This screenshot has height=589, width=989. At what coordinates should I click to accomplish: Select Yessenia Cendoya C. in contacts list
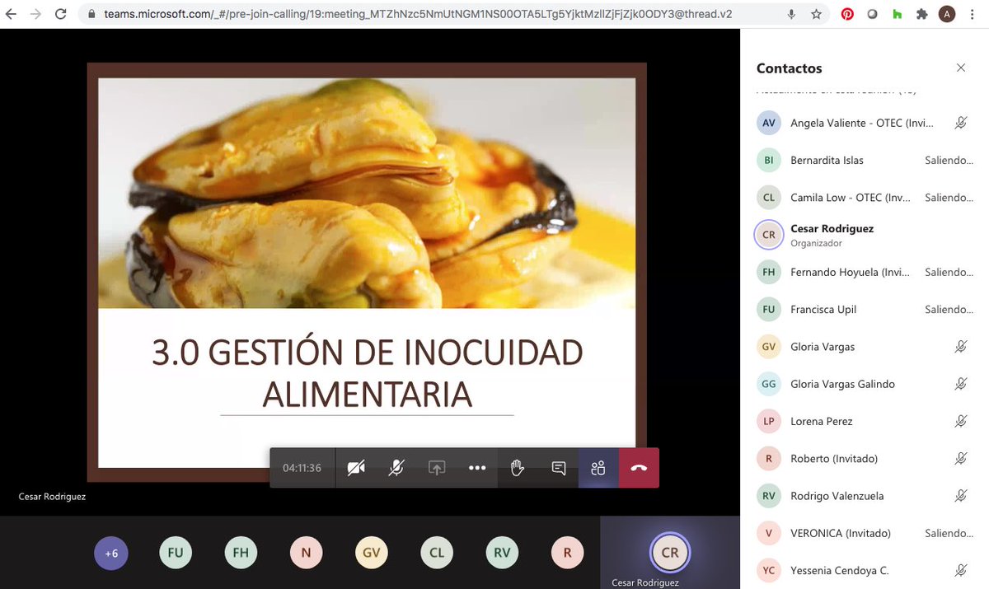click(x=865, y=570)
